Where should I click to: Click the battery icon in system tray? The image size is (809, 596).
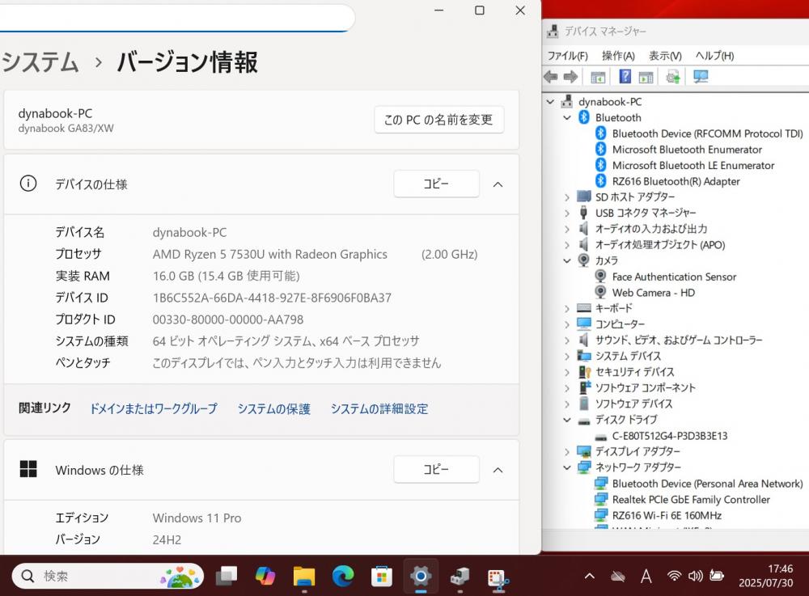717,575
